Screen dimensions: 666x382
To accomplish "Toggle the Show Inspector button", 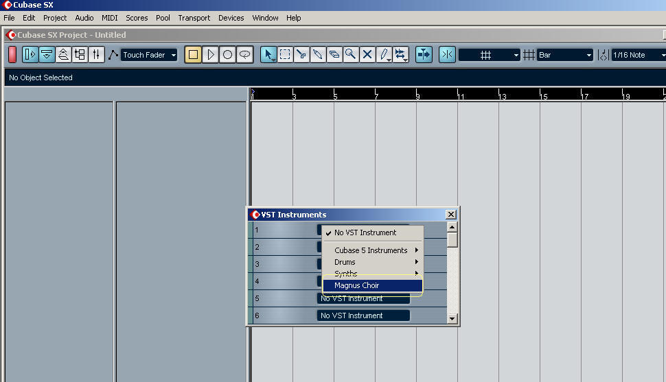I will click(30, 54).
